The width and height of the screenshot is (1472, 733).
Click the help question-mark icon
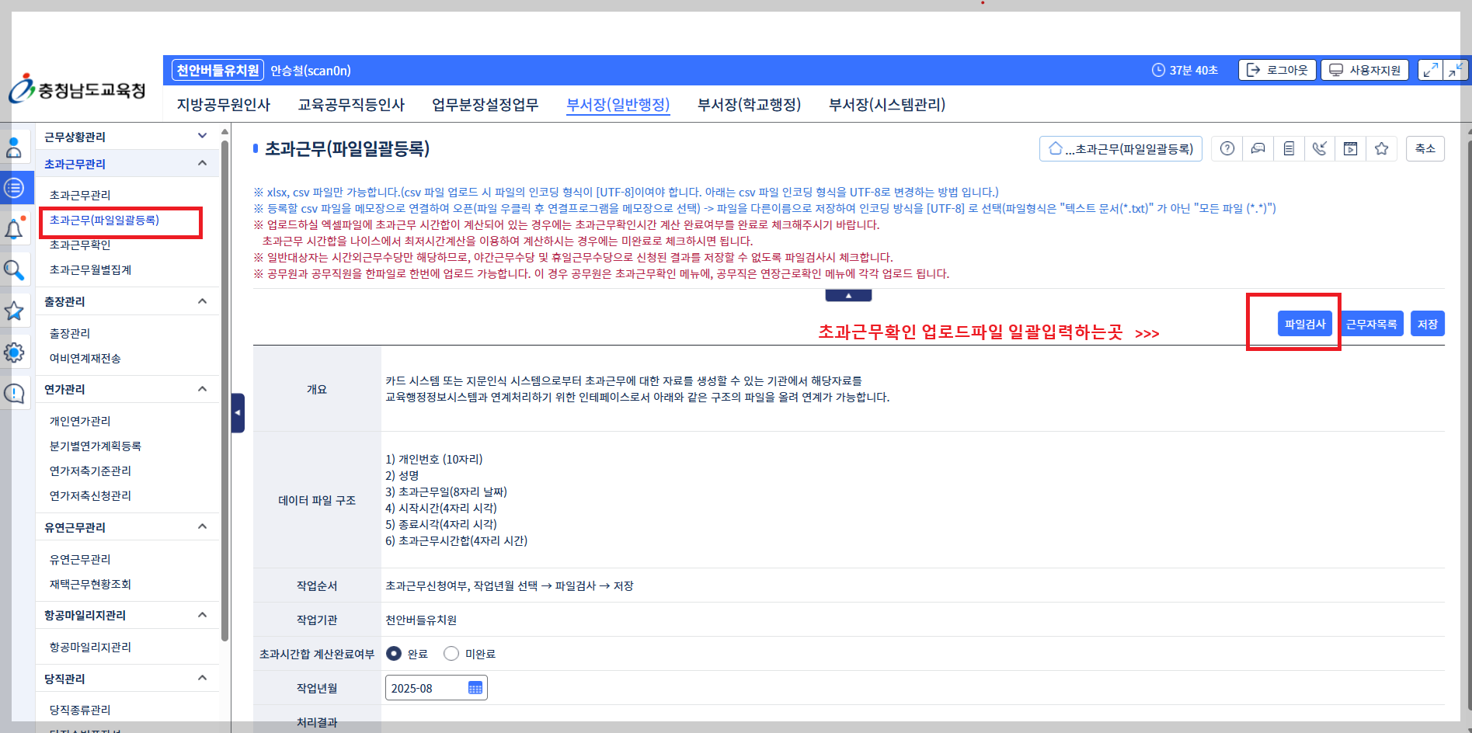(1227, 148)
